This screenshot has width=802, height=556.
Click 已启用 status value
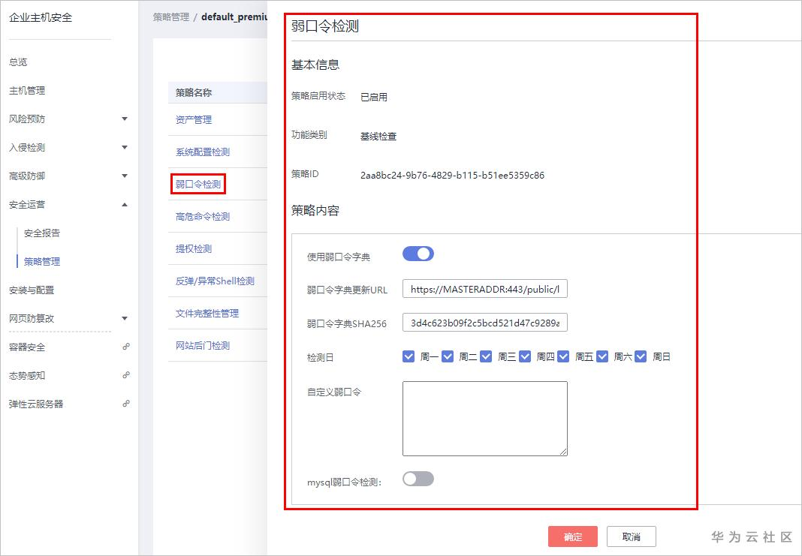pyautogui.click(x=374, y=97)
